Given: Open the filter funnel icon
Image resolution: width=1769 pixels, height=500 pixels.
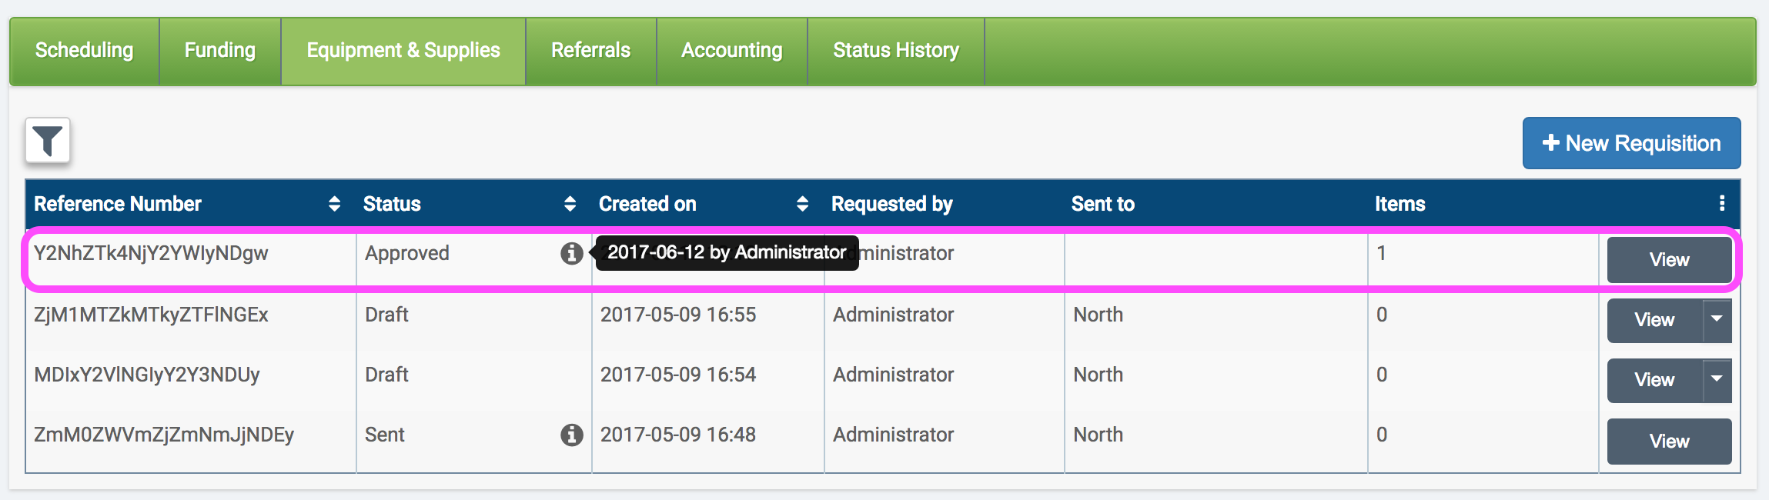Looking at the screenshot, I should pos(48,141).
